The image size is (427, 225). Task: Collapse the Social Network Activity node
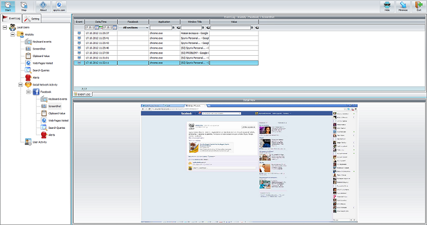[21, 85]
